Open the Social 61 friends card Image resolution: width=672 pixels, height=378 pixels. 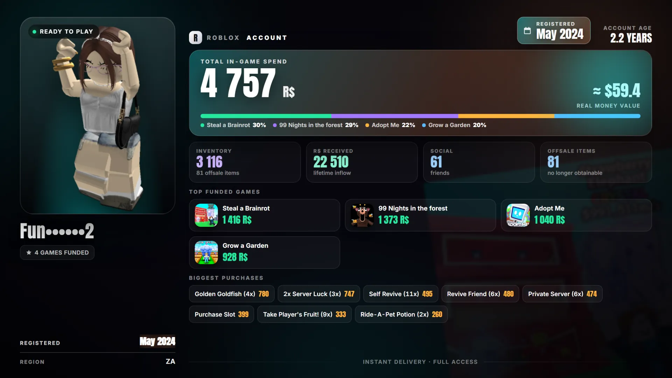(x=479, y=162)
